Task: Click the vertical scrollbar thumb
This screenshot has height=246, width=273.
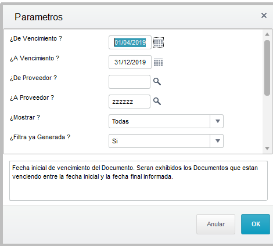Action: 267,68
